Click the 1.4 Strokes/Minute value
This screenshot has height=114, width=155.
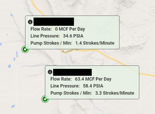pos(95,43)
